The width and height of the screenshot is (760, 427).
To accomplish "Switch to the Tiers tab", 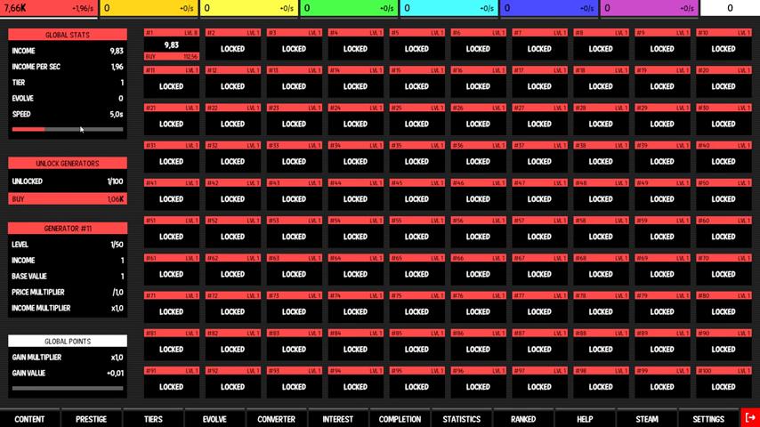I will pos(153,419).
